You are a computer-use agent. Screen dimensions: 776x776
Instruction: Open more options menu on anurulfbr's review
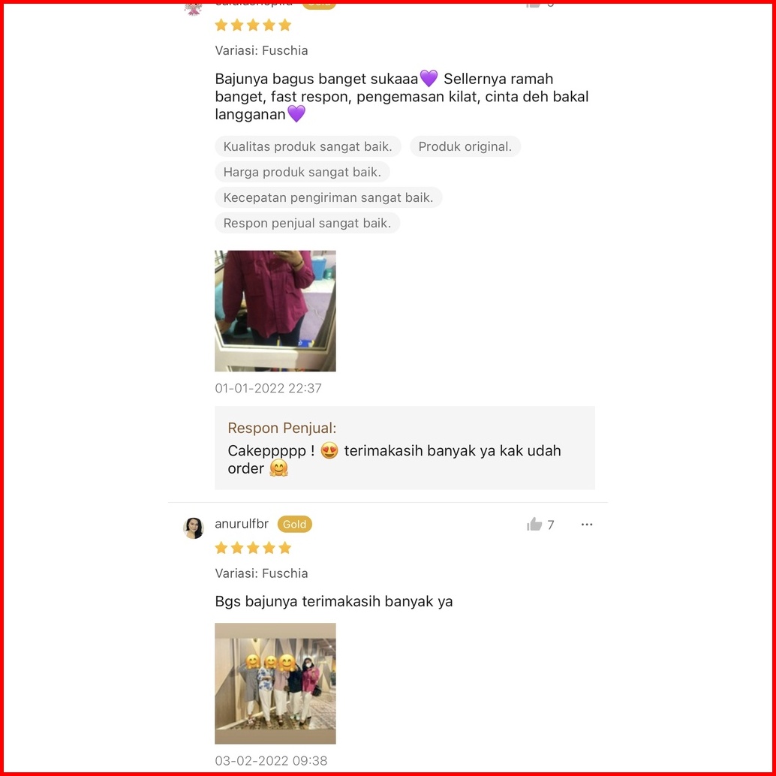click(586, 524)
